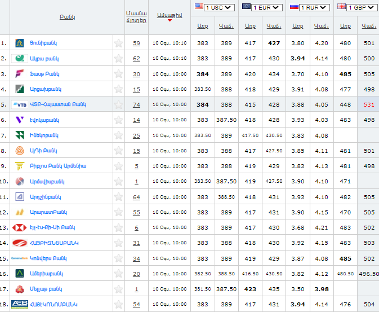
Task: Click the Արդշինբանկ logo icon
Action: [x=20, y=197]
